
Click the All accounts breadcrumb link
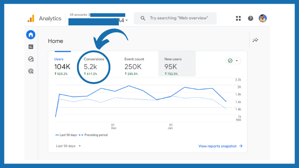tap(78, 15)
